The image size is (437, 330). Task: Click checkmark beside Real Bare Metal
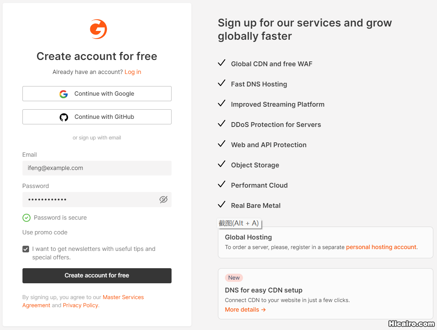[x=222, y=205]
